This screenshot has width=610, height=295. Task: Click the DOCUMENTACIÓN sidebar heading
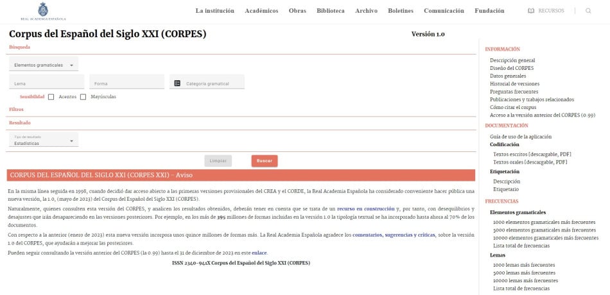click(507, 126)
